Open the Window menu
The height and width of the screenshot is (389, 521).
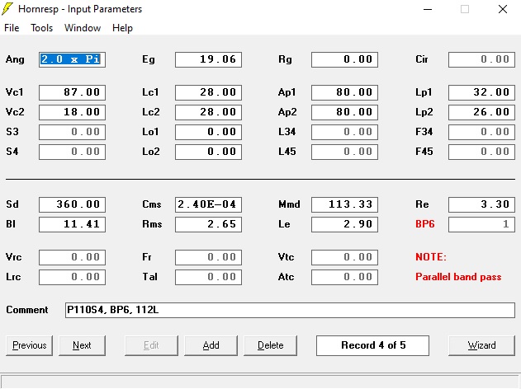point(83,28)
